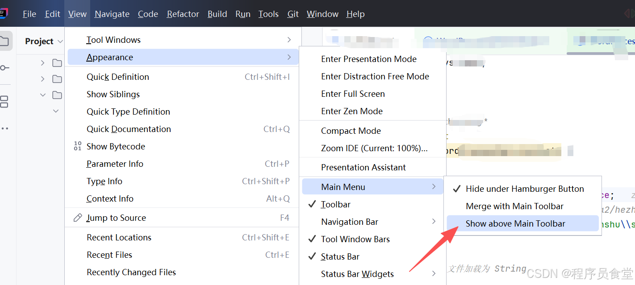635x285 pixels.
Task: Expand the second project tree folder
Action: click(43, 79)
